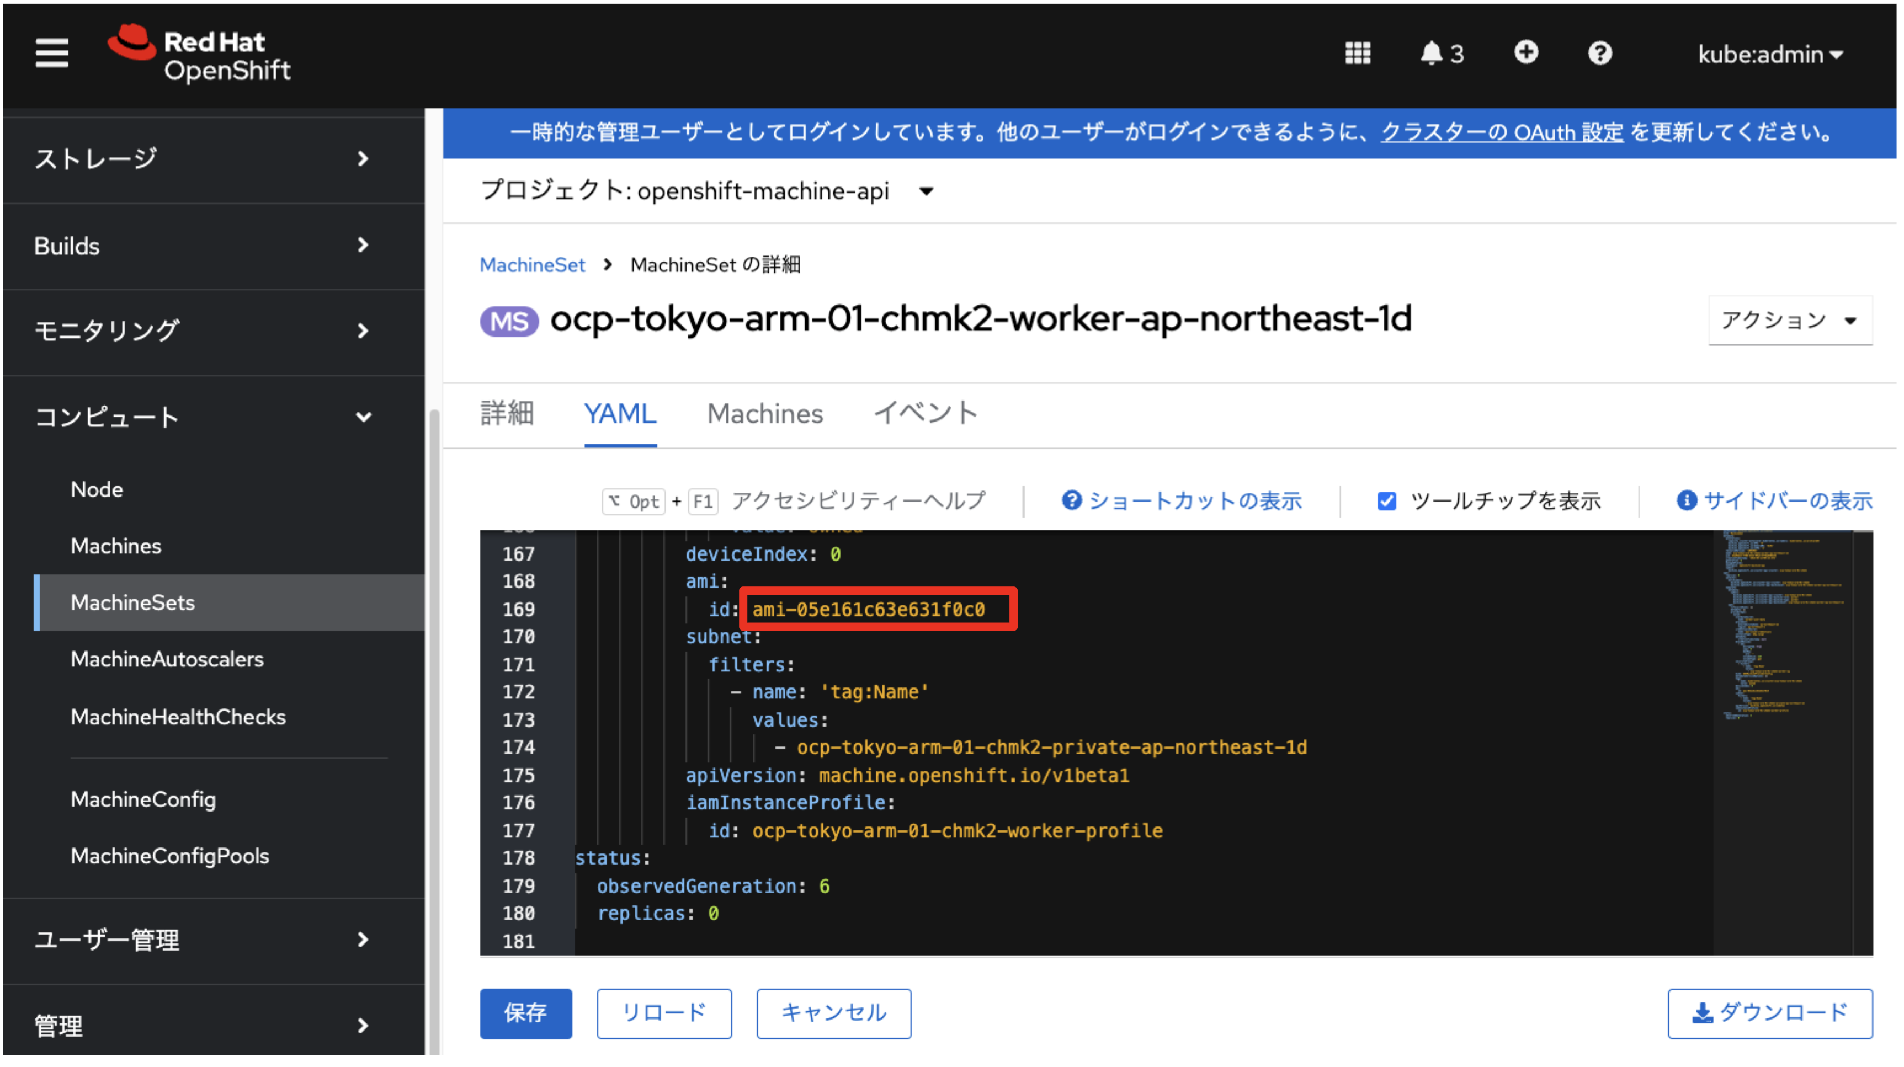Switch to the Machines tab
This screenshot has height=1067, width=1904.
pos(765,414)
